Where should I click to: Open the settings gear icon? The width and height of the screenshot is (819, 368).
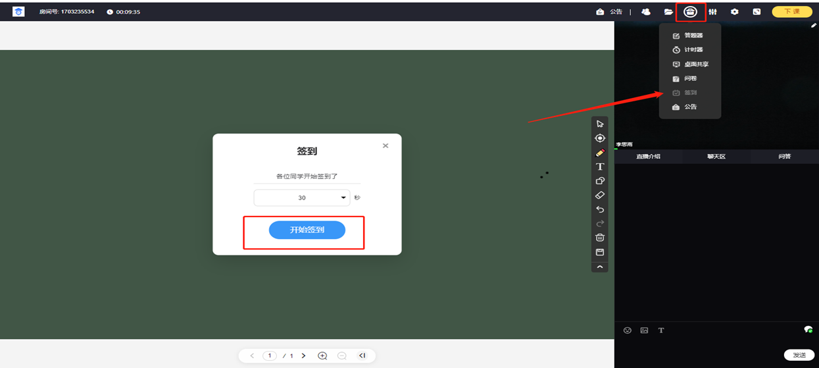click(x=735, y=12)
